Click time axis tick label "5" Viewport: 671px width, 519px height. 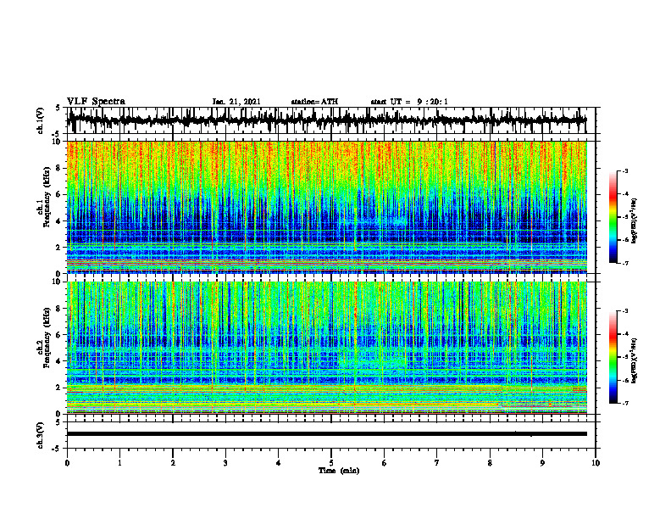click(x=331, y=463)
